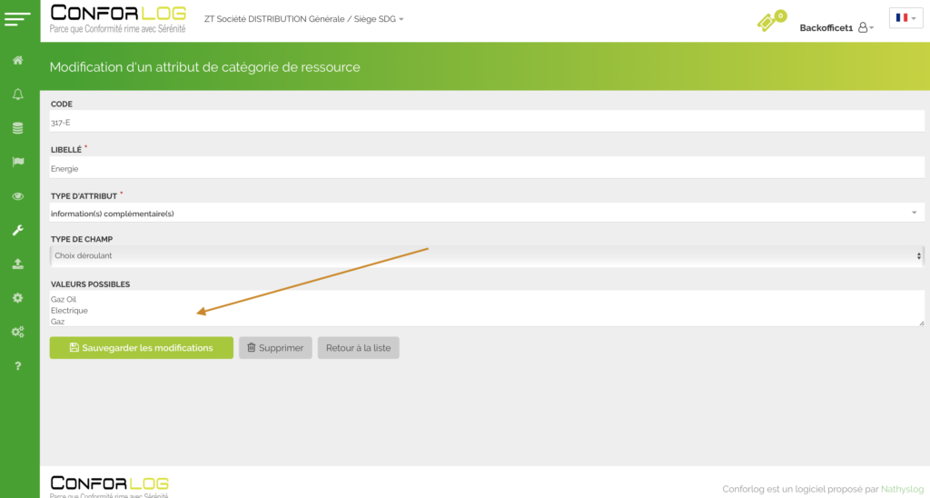Screen dimensions: 930x498
Task: Click the help question mark icon
Action: [x=17, y=366]
